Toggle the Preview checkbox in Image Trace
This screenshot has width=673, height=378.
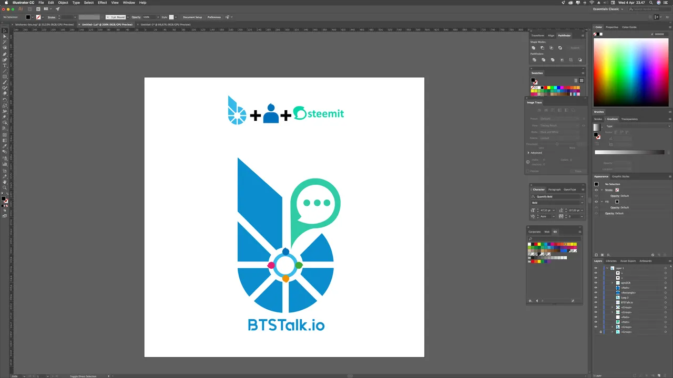point(528,171)
